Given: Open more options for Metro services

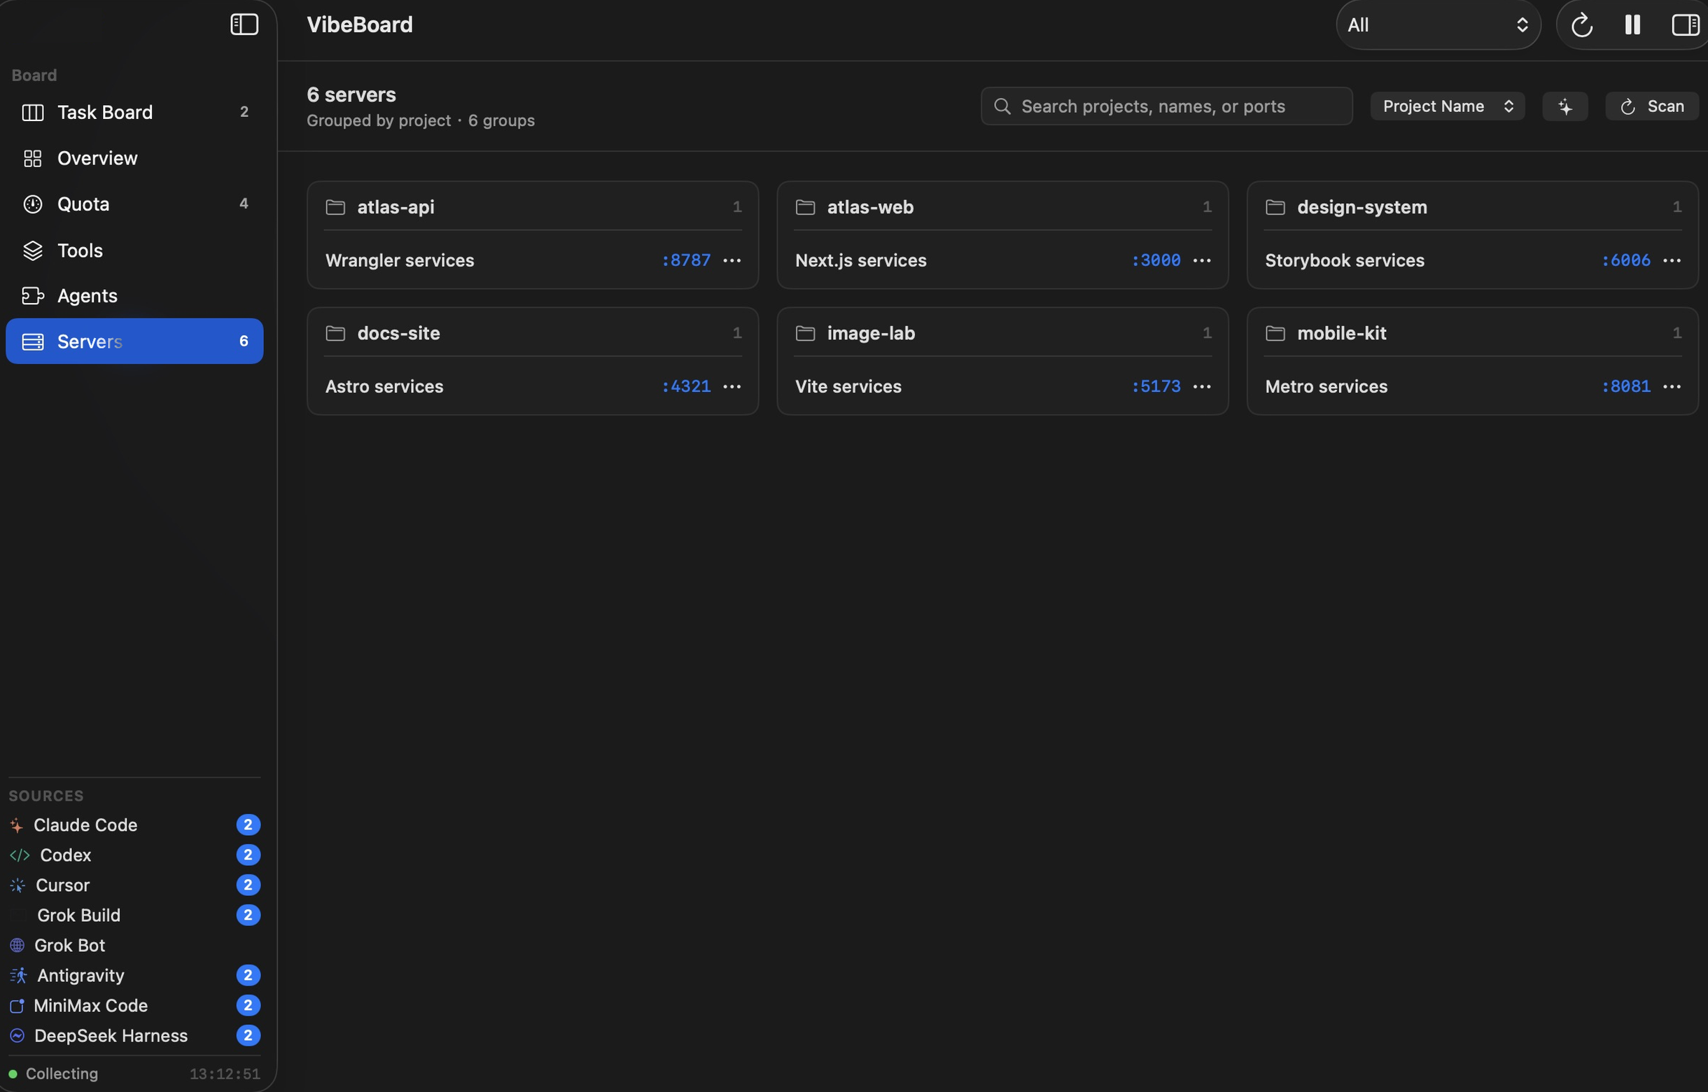Looking at the screenshot, I should (x=1672, y=386).
